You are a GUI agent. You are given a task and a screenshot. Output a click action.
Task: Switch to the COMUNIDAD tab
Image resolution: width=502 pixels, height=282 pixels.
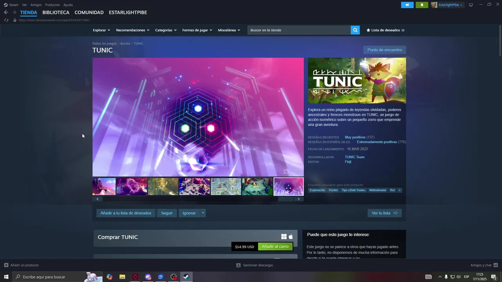click(x=89, y=13)
